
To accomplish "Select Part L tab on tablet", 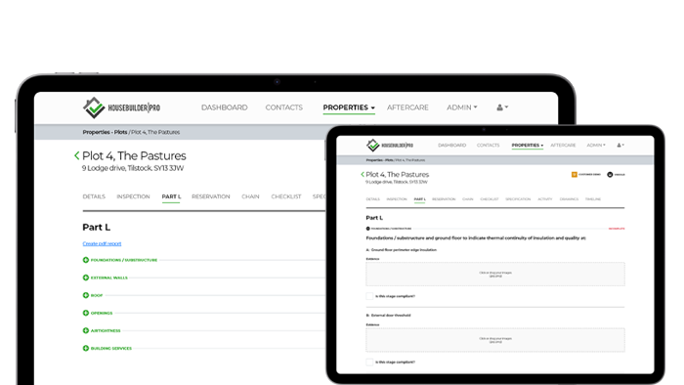I will [419, 199].
